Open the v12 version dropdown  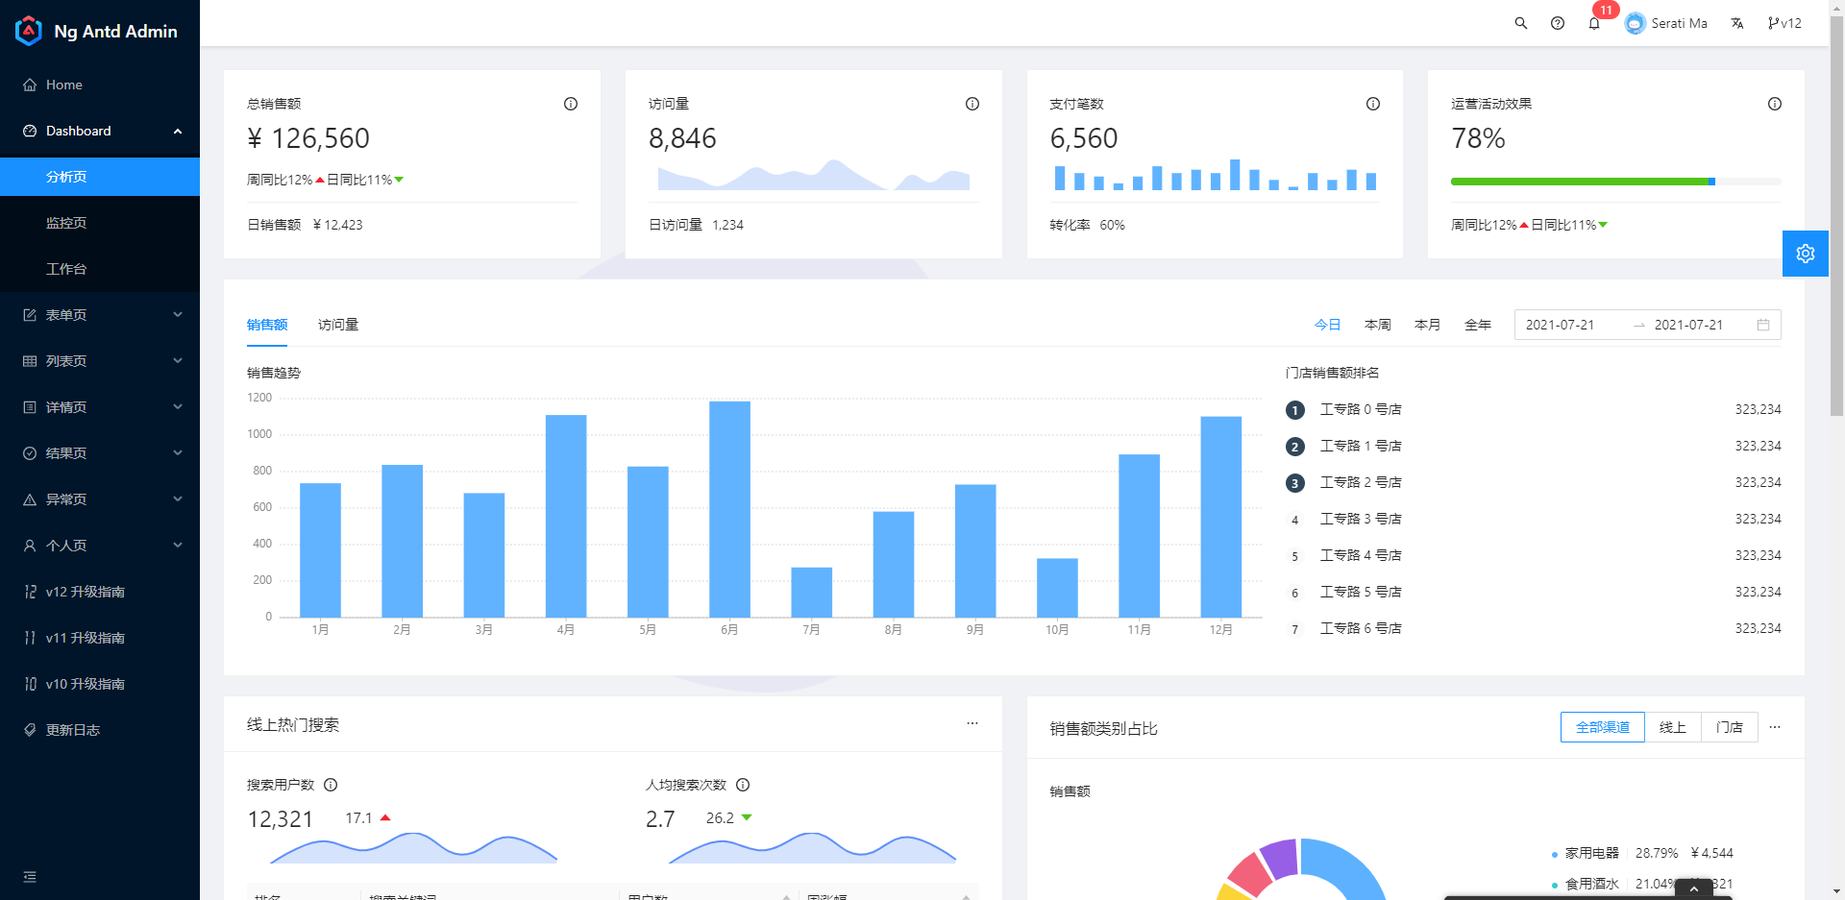pos(1784,23)
